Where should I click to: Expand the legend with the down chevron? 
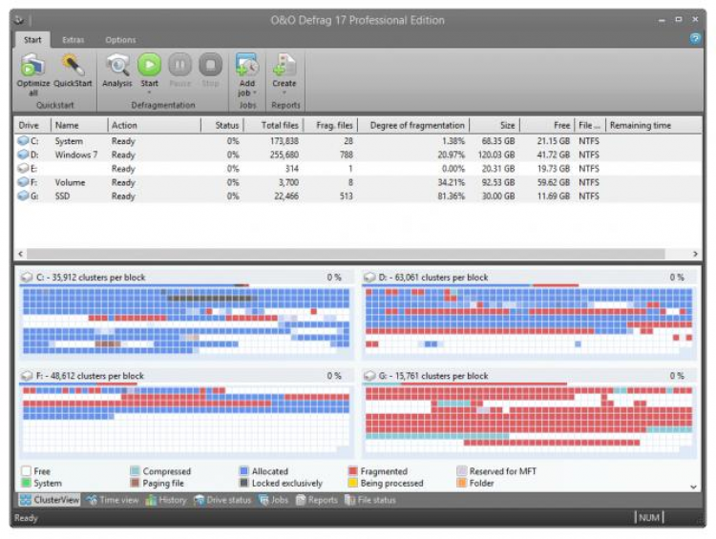(693, 487)
